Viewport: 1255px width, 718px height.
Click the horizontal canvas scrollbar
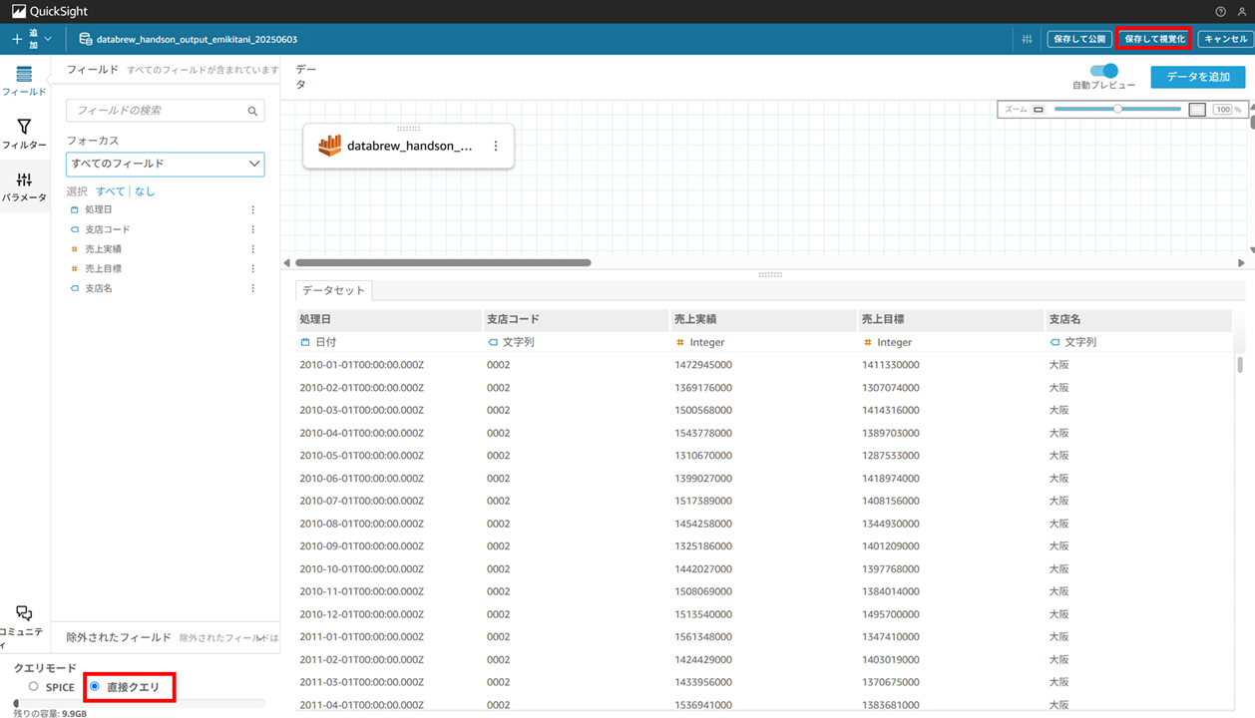point(443,263)
